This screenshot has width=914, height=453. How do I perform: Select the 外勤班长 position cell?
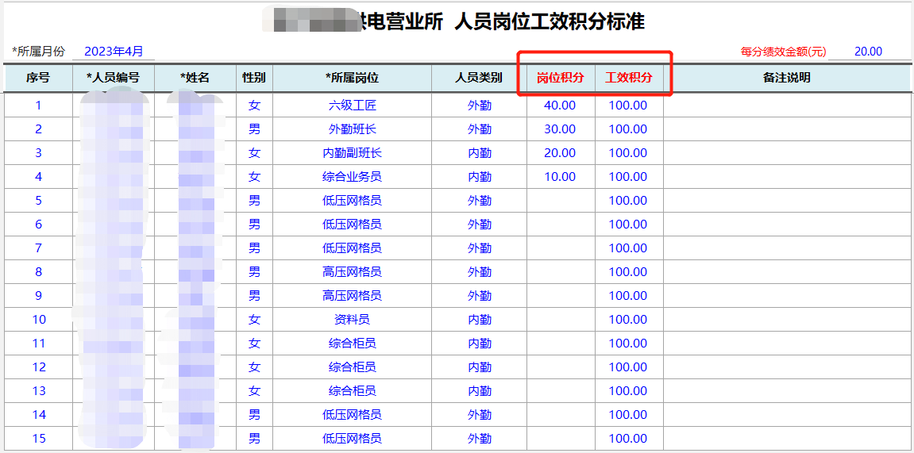click(x=352, y=129)
